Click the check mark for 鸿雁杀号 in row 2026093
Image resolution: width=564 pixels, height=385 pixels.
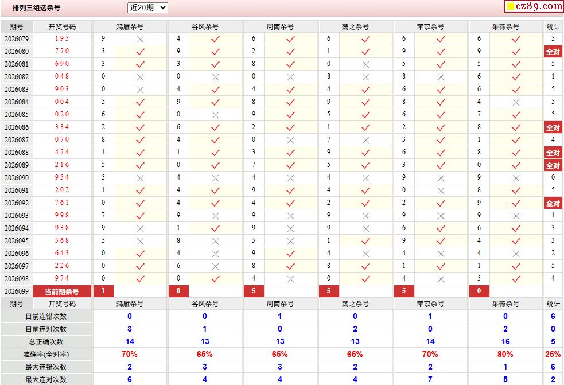[x=140, y=216]
